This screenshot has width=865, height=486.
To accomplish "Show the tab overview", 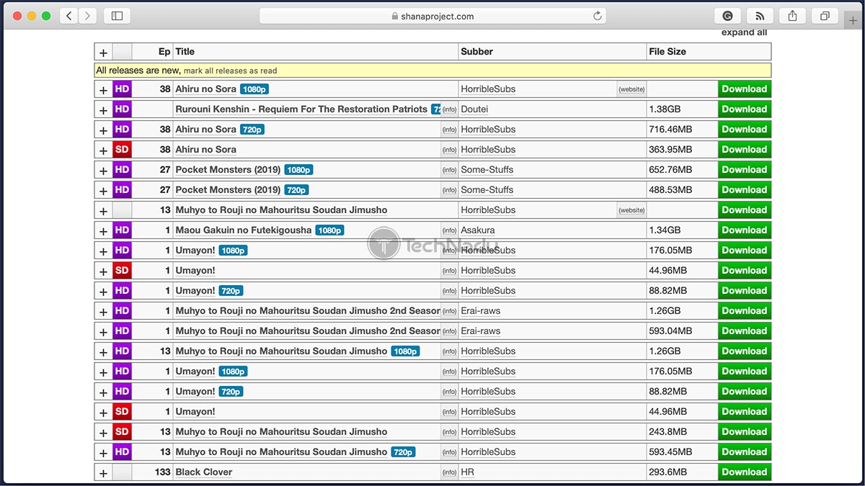I will pyautogui.click(x=825, y=16).
